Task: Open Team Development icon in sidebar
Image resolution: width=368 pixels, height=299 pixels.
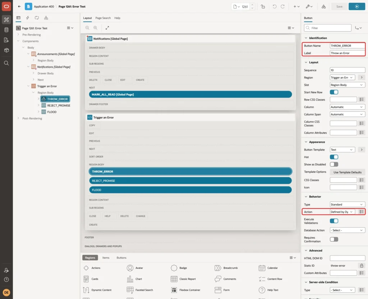Action: (x=6, y=40)
